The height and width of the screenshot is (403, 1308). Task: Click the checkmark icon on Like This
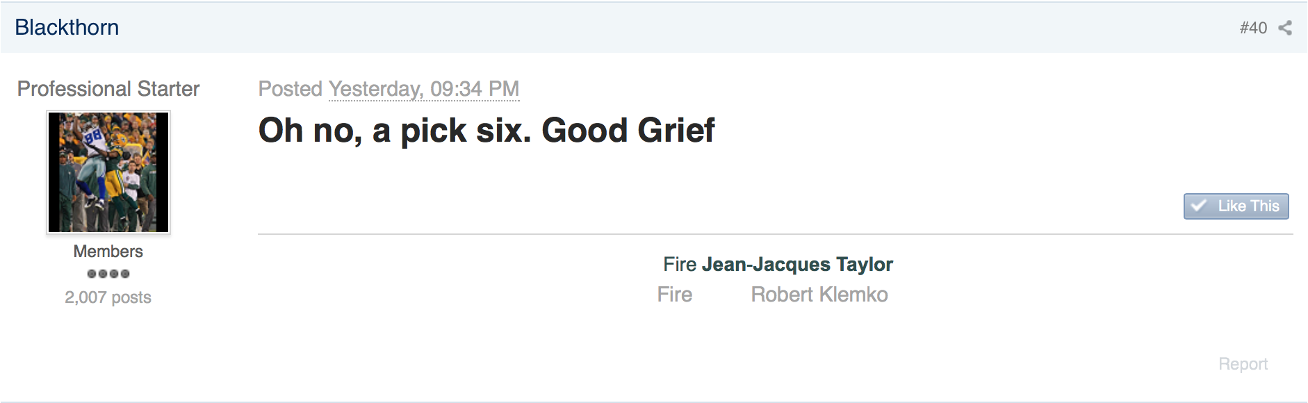click(1198, 206)
